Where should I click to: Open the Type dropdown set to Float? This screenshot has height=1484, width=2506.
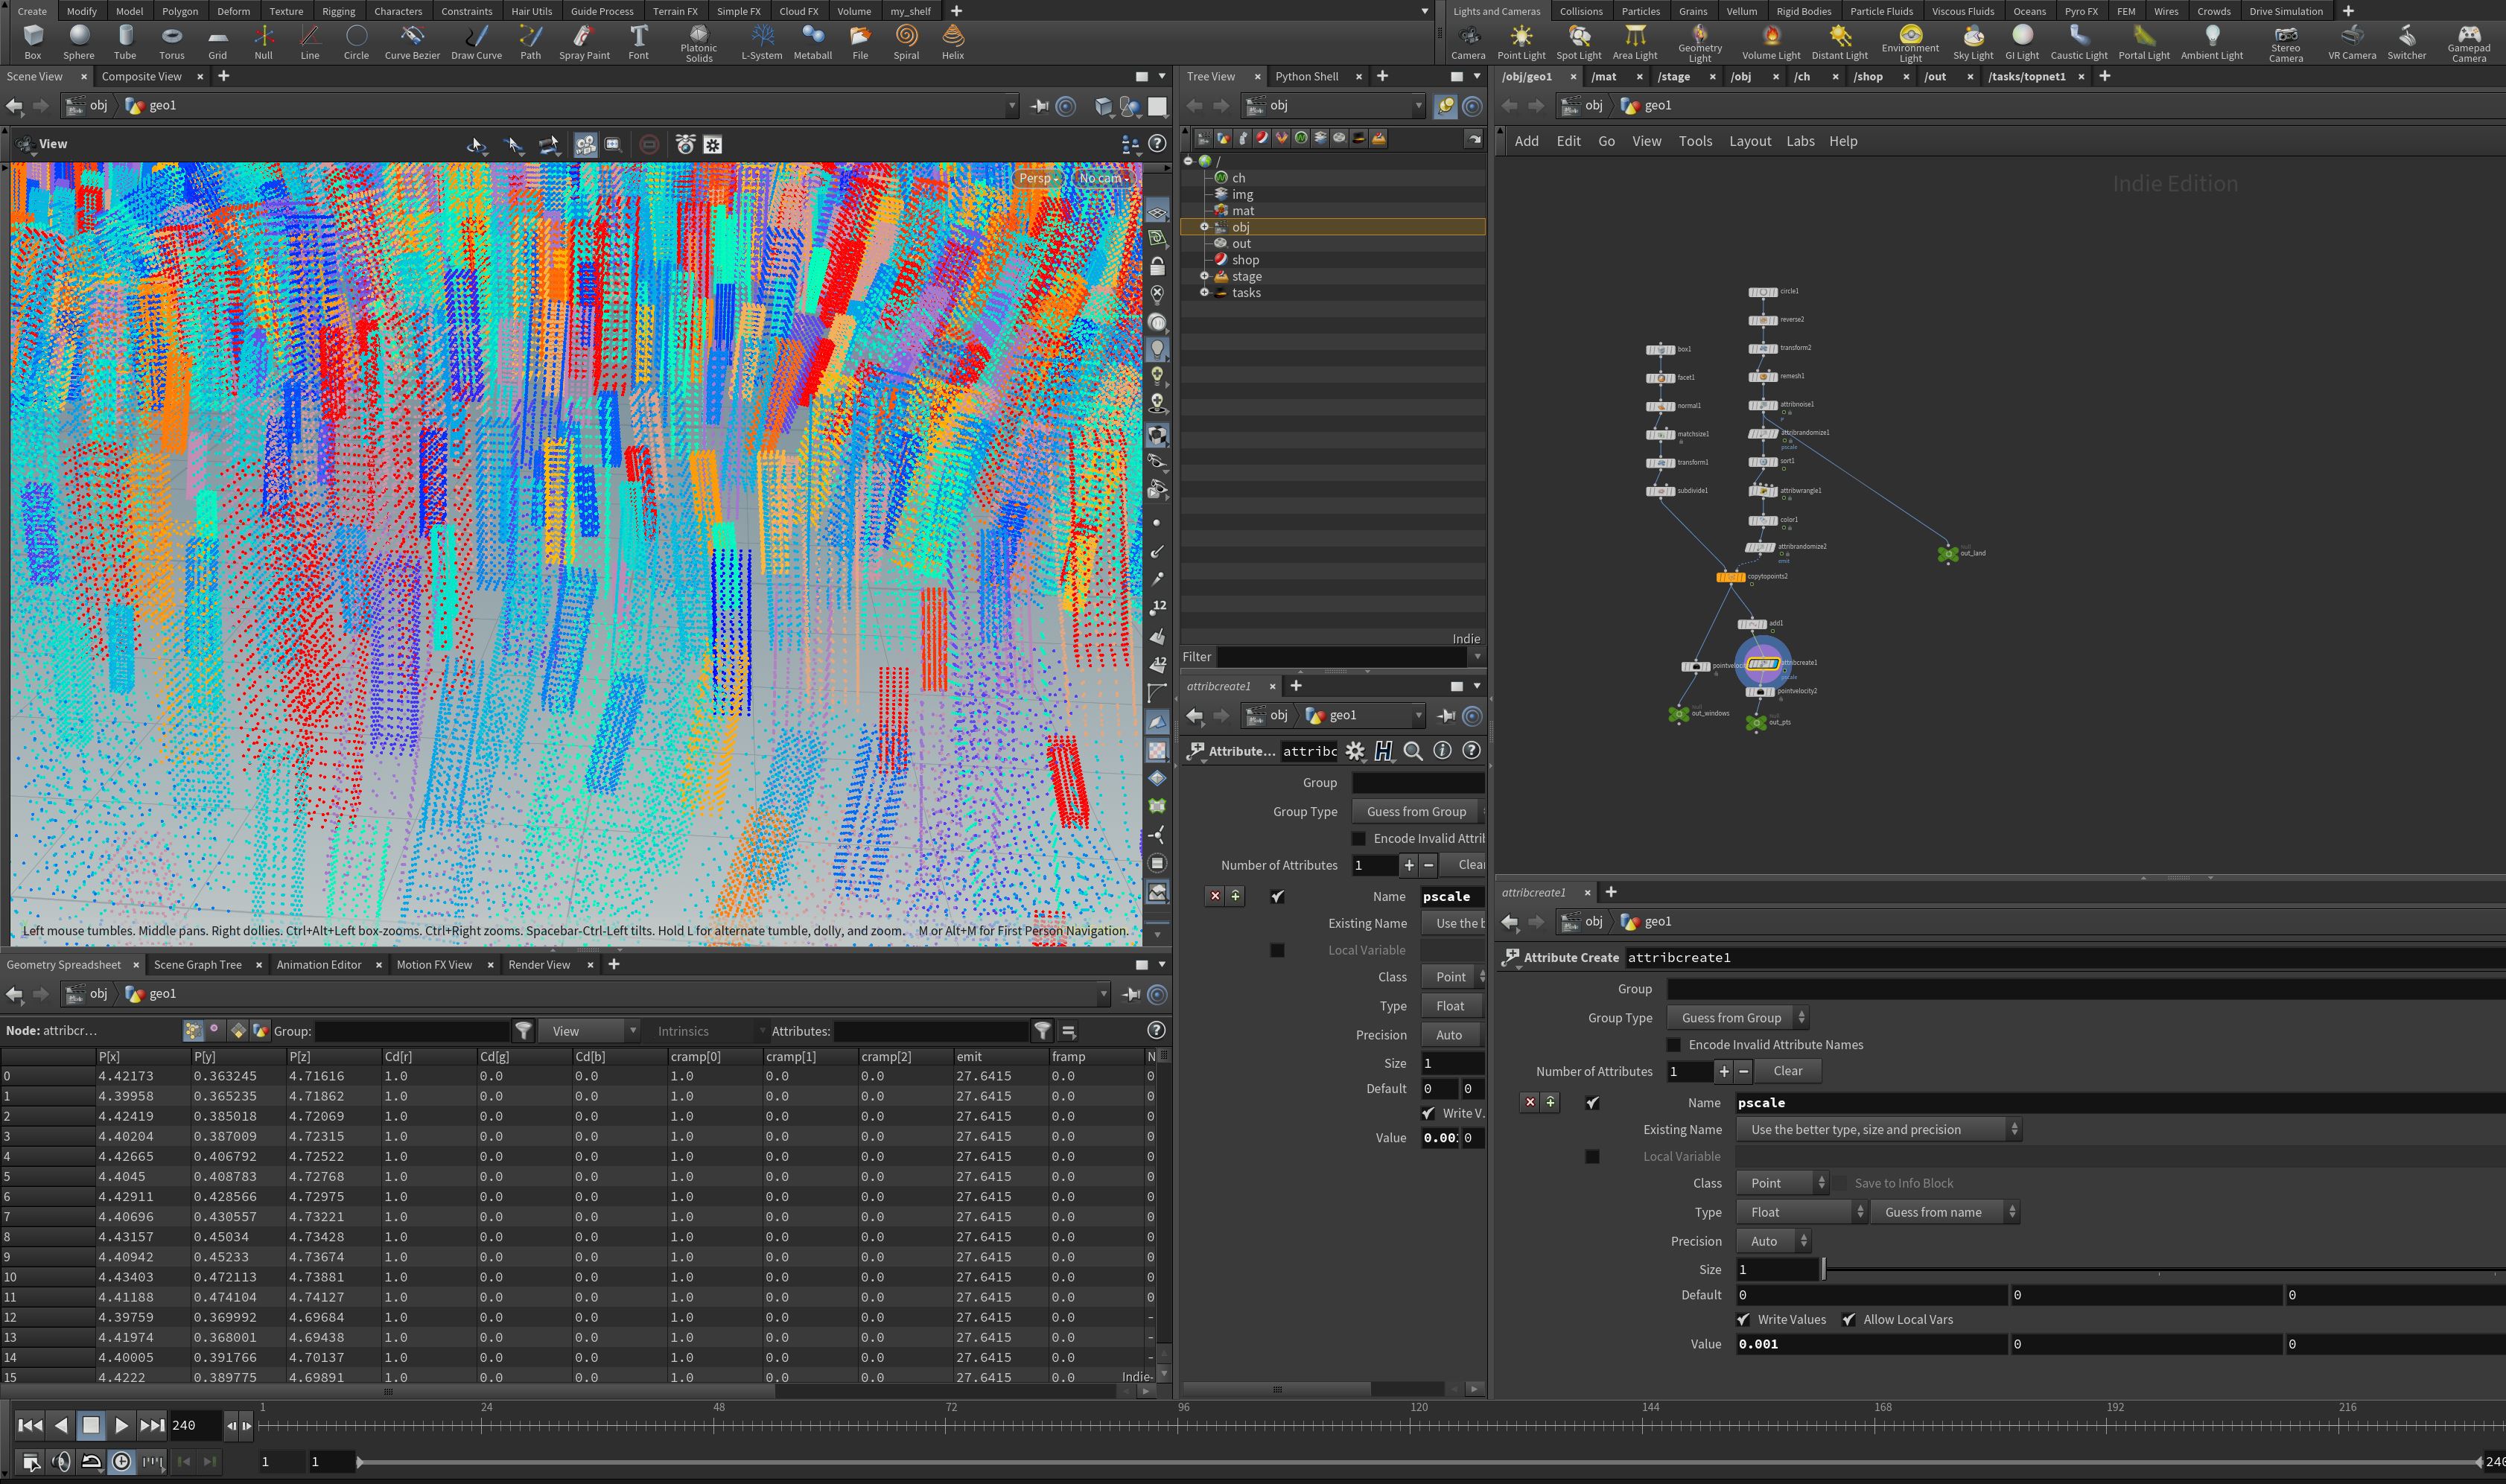coord(1801,1211)
